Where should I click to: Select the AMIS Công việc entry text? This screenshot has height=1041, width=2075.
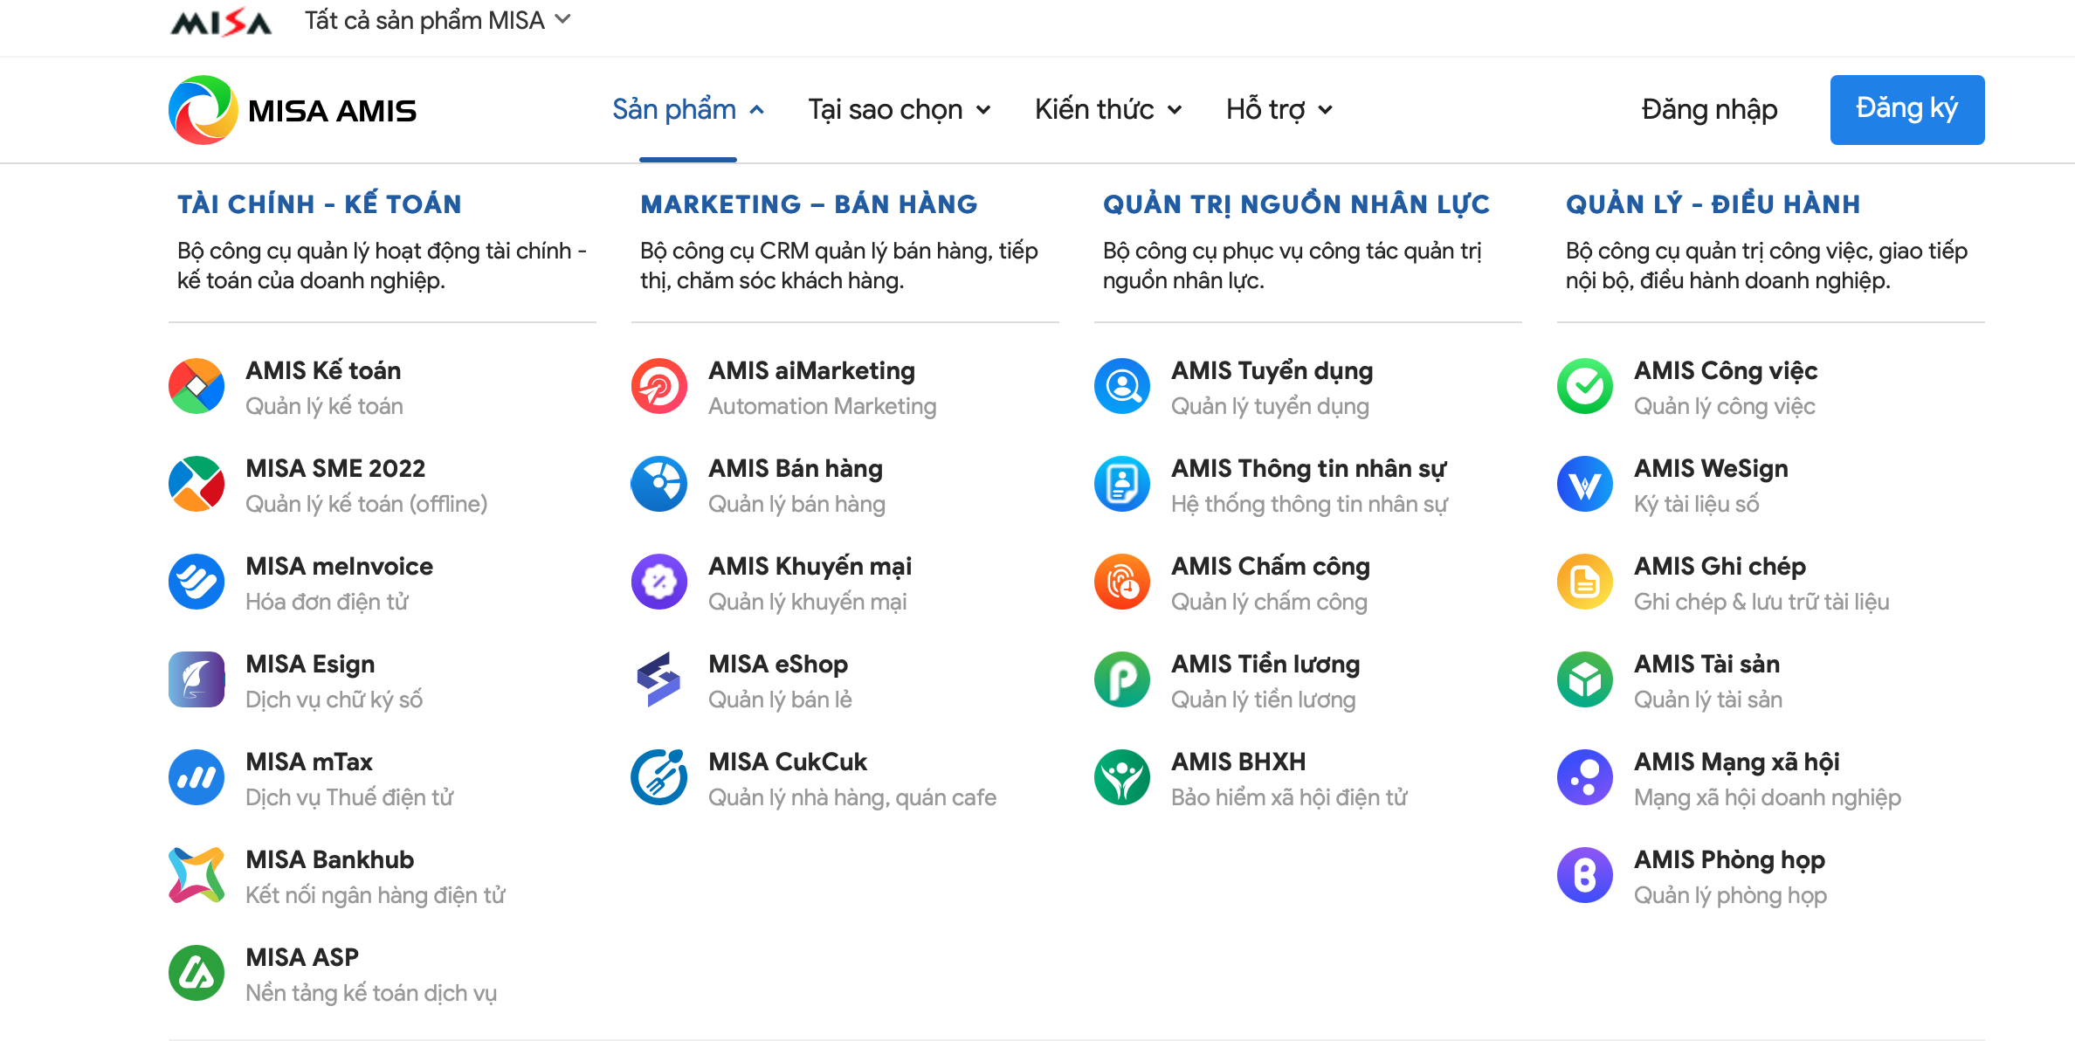pyautogui.click(x=1726, y=370)
